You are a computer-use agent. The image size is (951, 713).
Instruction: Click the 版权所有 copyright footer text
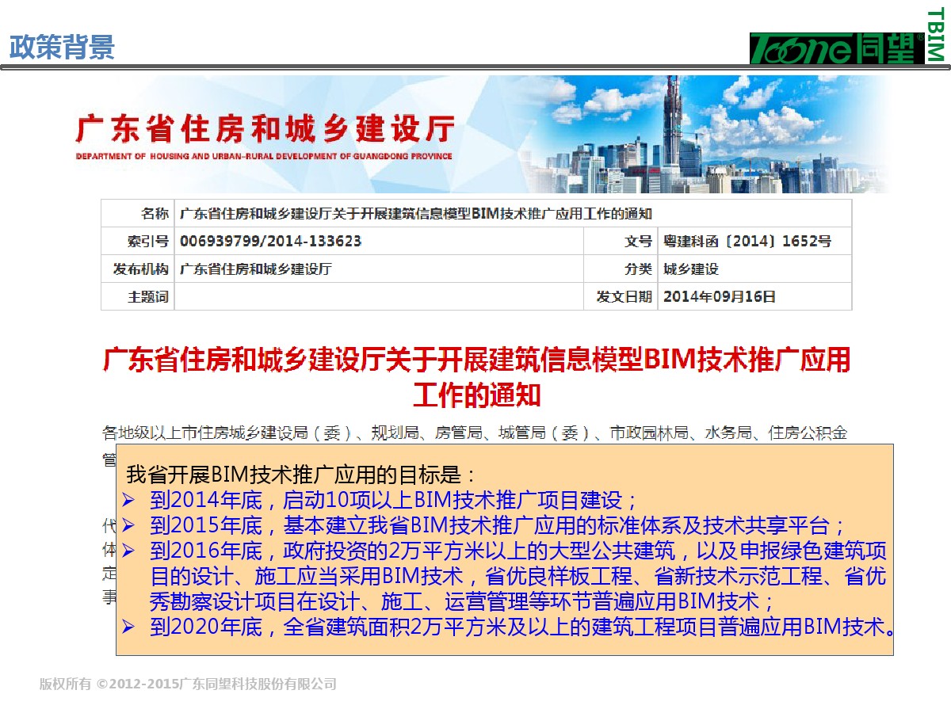(188, 684)
